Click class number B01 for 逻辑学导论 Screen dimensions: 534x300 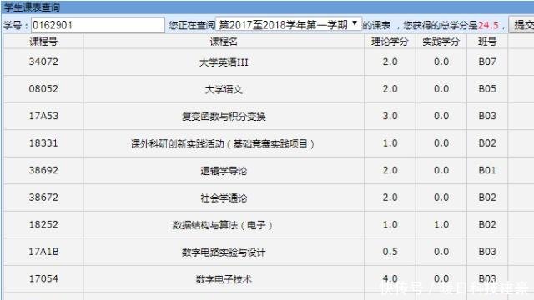pyautogui.click(x=487, y=170)
